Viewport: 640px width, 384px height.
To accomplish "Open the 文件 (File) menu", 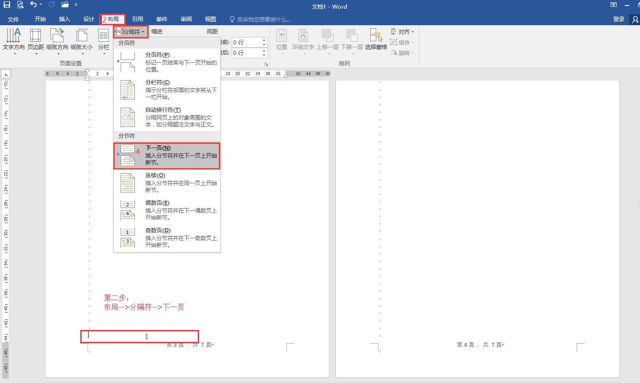I will coord(14,19).
